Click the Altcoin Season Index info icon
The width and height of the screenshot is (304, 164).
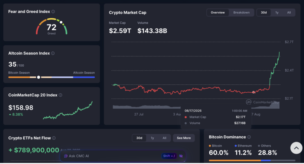pyautogui.click(x=53, y=53)
